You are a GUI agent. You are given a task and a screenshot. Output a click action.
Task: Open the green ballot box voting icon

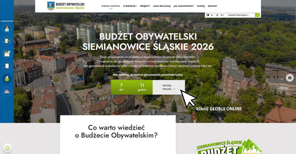(7, 79)
